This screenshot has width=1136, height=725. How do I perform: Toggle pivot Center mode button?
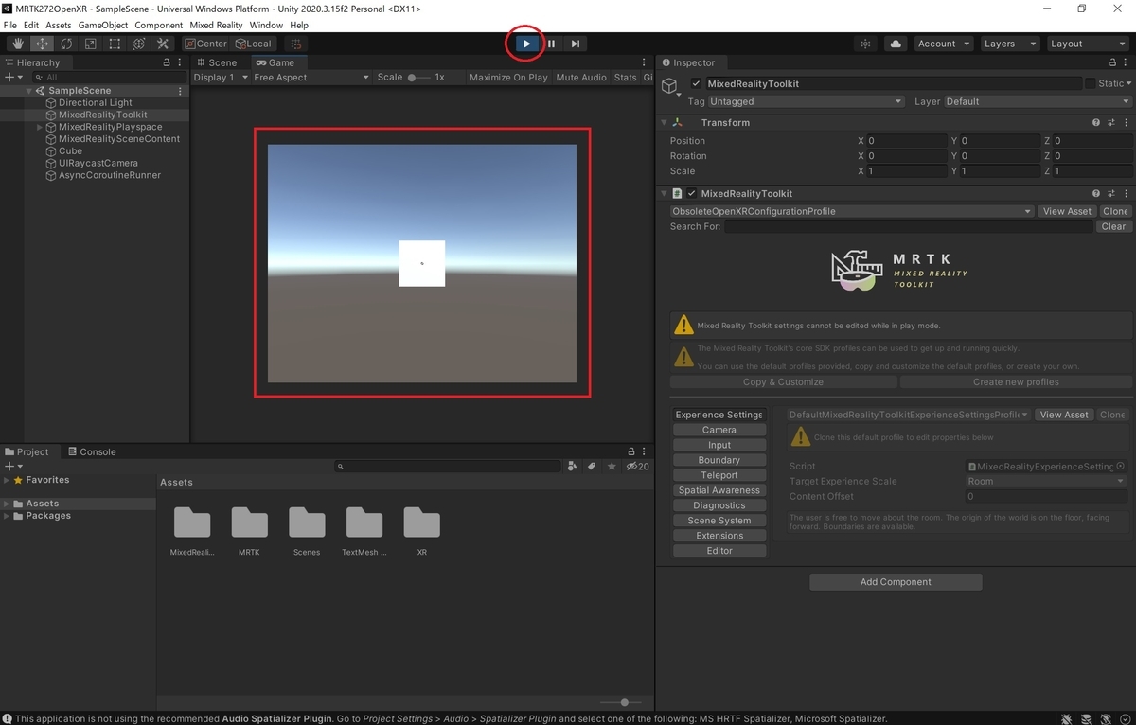pyautogui.click(x=205, y=44)
